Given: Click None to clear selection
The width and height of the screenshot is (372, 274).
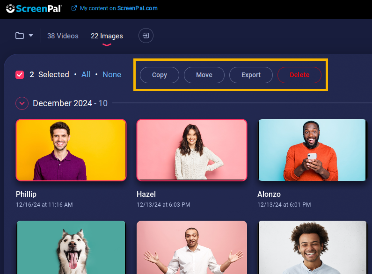Looking at the screenshot, I should coord(112,74).
